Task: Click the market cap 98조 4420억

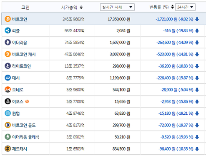Action: click(74, 31)
